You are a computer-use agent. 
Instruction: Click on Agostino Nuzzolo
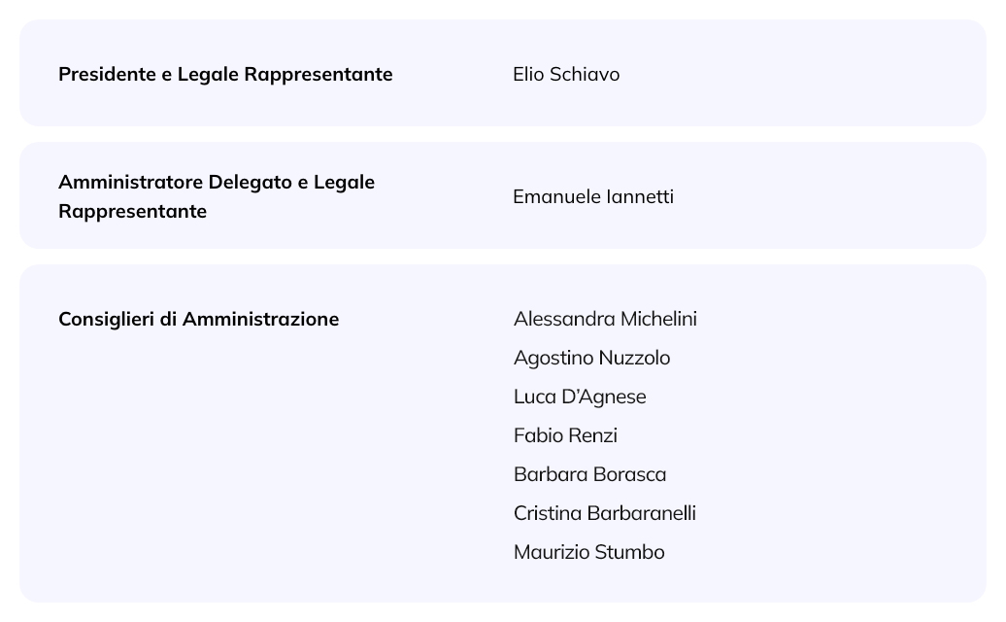click(x=591, y=359)
